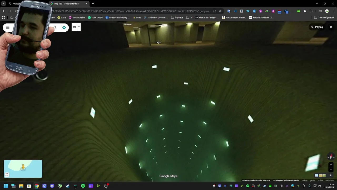Open the Aksis bookmark
The width and height of the screenshot is (337, 190).
62,18
